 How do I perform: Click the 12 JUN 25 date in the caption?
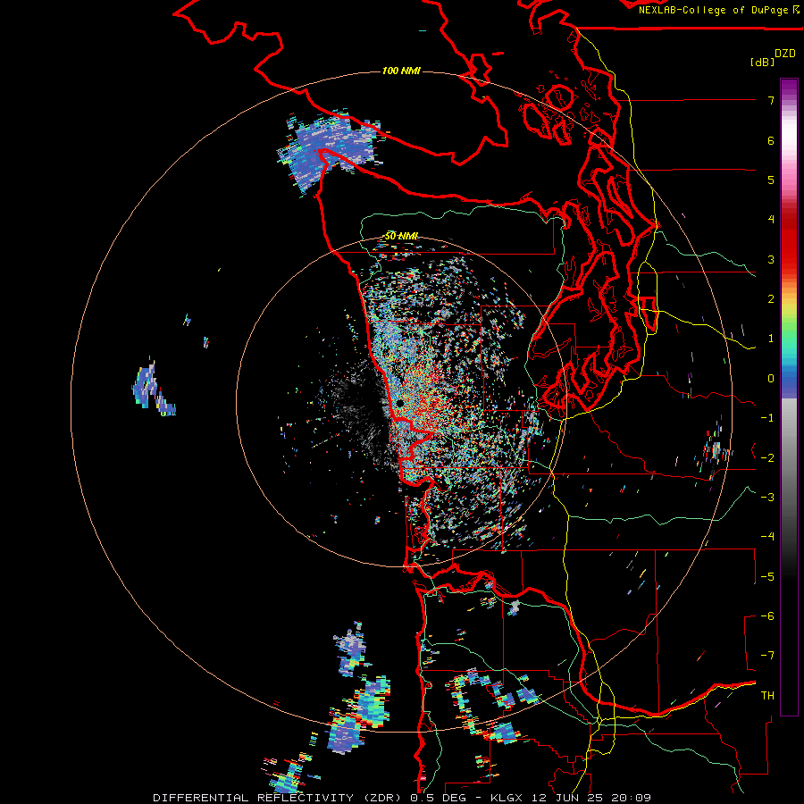pos(566,798)
